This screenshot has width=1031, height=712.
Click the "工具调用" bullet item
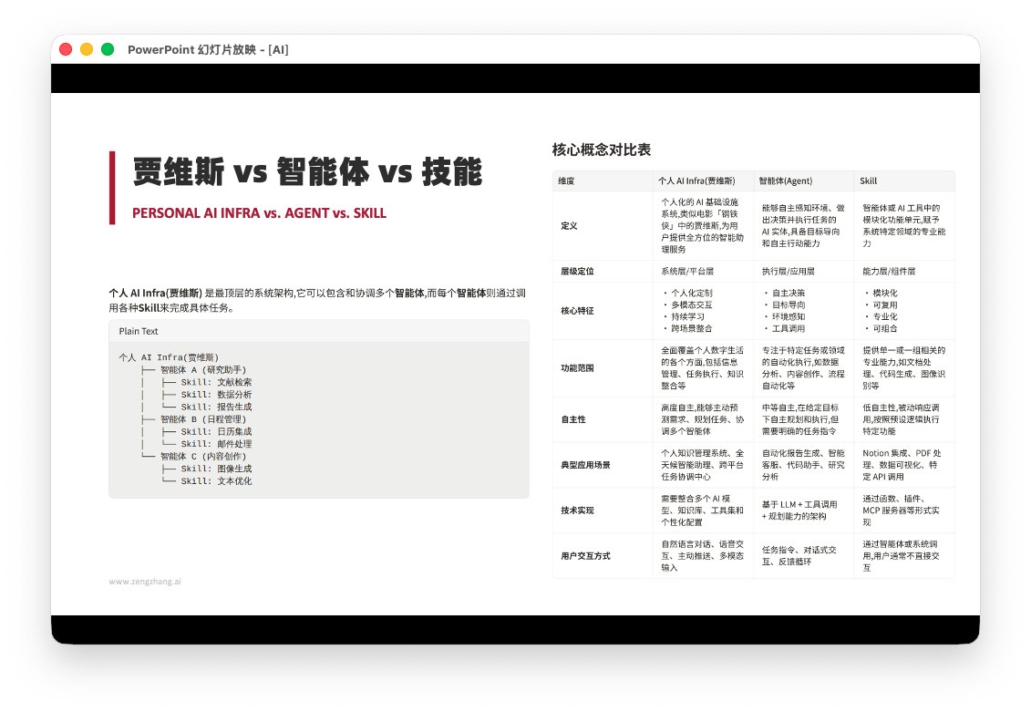pos(789,328)
